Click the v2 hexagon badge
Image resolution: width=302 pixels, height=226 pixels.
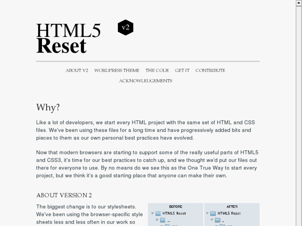(x=125, y=27)
